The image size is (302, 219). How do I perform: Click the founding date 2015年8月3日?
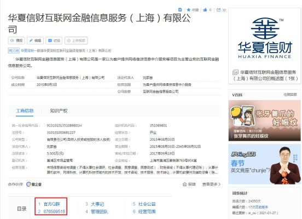pos(47,84)
